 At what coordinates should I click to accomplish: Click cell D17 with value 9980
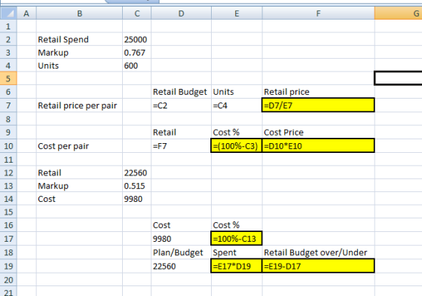[182, 239]
